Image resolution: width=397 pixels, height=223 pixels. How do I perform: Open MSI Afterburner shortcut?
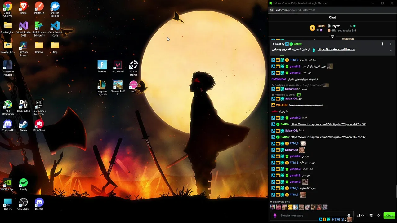click(x=8, y=107)
